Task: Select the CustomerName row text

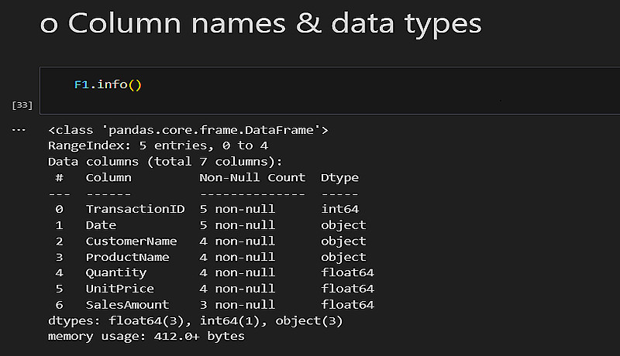Action: click(x=131, y=241)
